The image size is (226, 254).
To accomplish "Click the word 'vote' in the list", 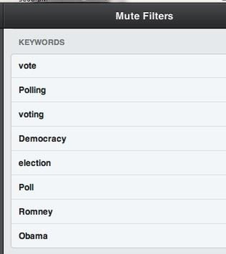I will click(27, 66).
